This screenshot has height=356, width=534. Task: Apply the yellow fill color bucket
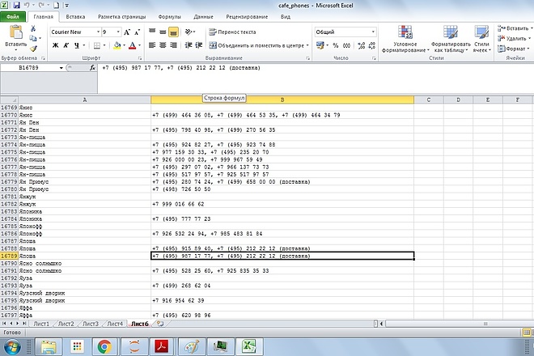tap(117, 45)
